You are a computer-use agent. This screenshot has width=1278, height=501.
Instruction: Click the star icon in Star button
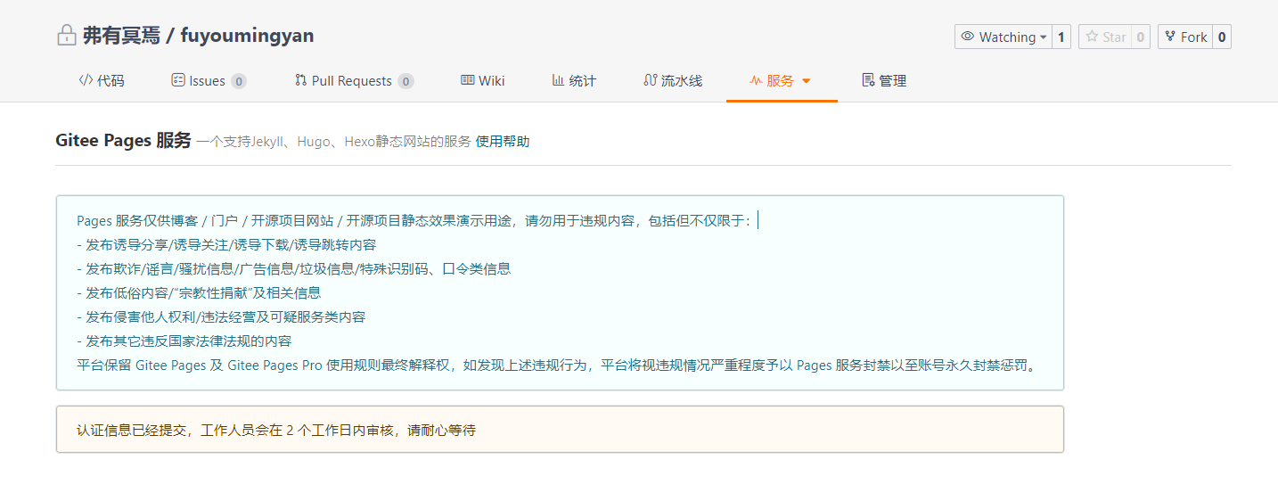coord(1091,37)
